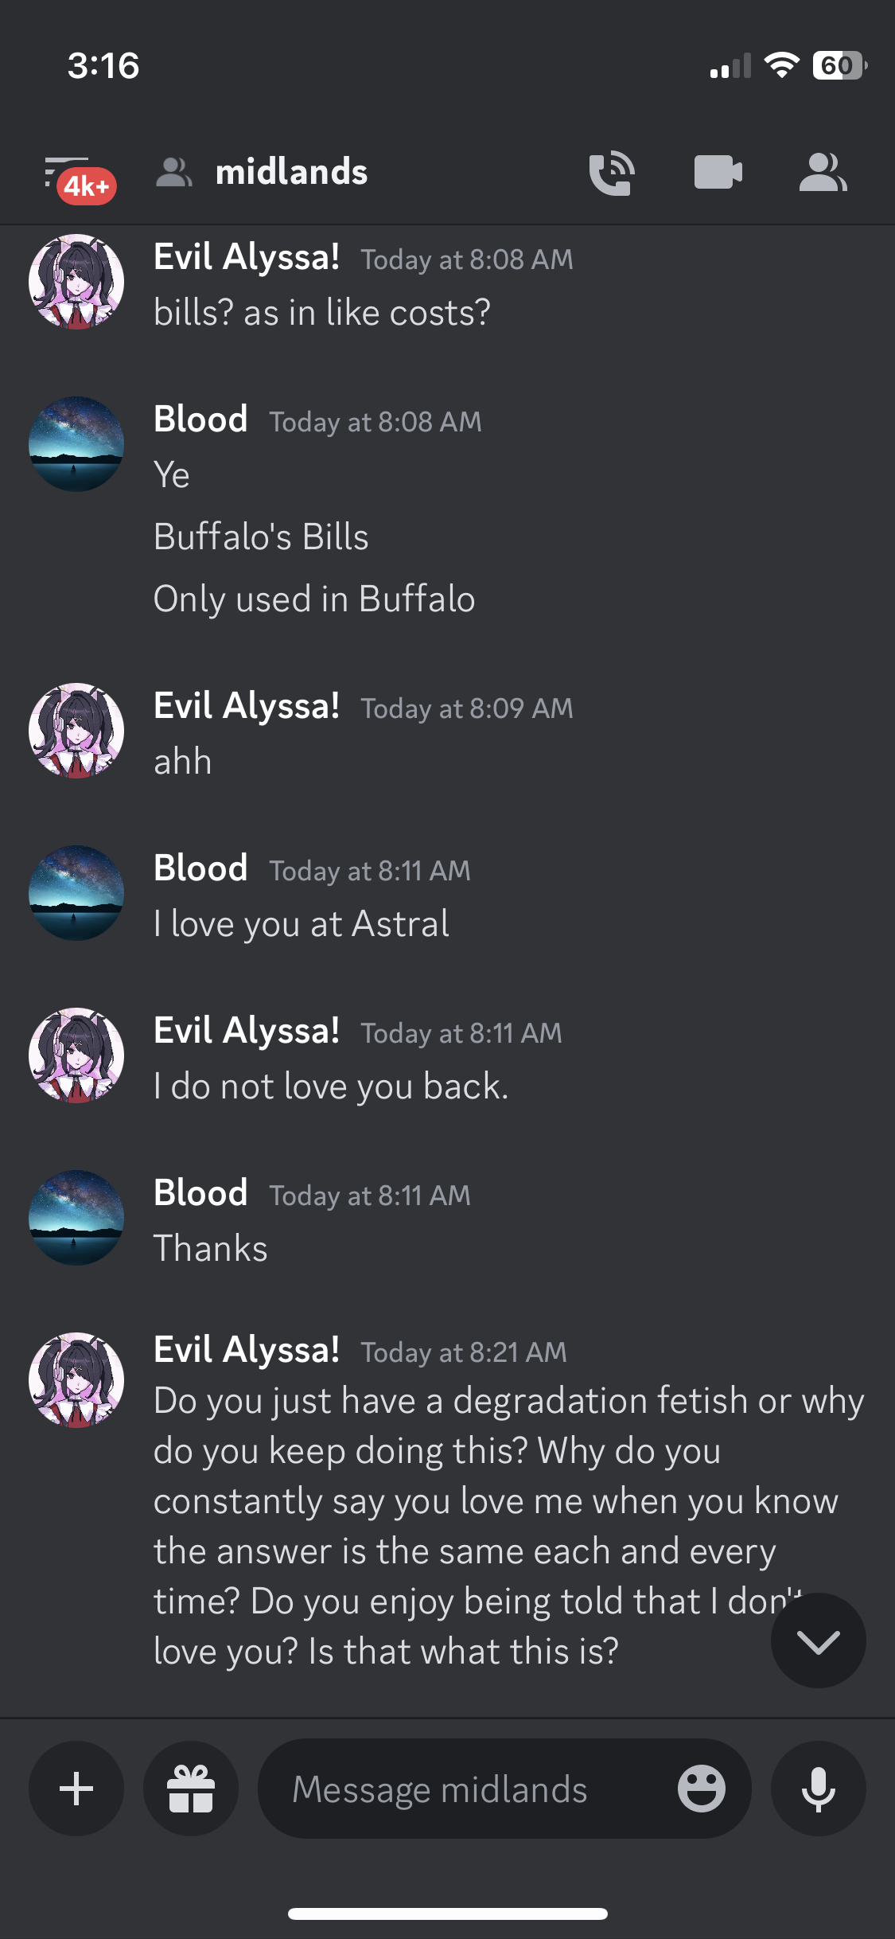Select the message 'I do not love you back.'
Screen dimensions: 895x1939
coord(331,1087)
